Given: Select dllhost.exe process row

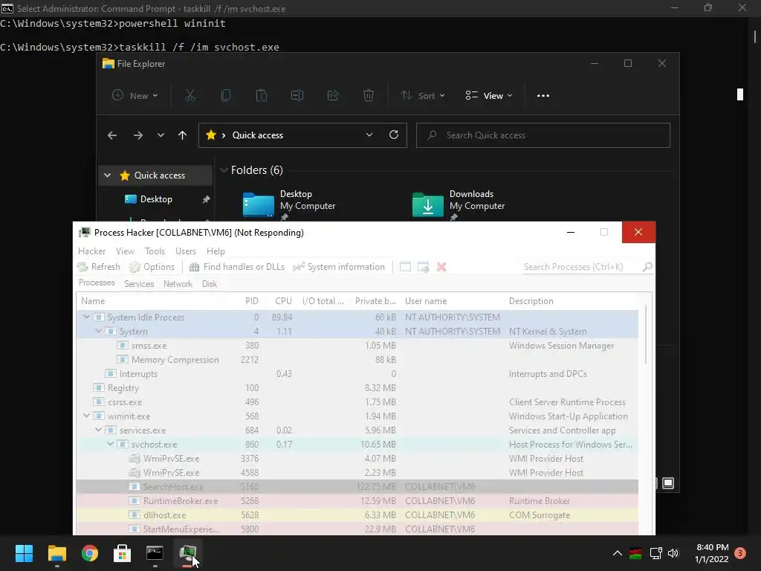Looking at the screenshot, I should click(x=357, y=514).
